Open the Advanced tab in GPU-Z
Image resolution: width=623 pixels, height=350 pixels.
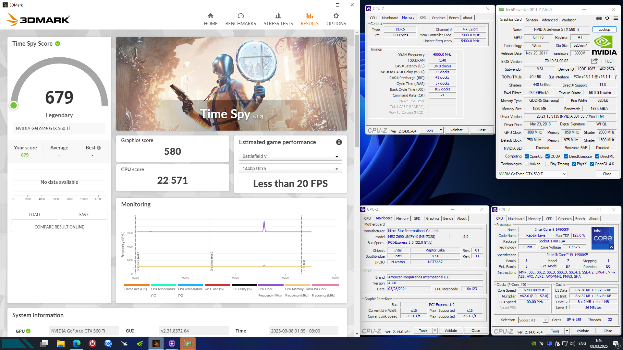click(550, 20)
